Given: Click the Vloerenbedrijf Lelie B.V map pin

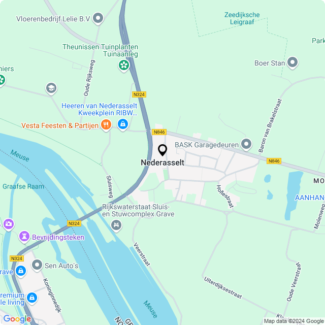Looking at the screenshot, I should pos(98,18).
